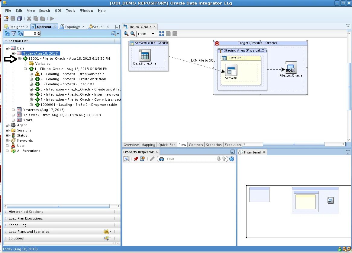This screenshot has height=253, width=352.
Task: Click the Property Inspector select object icon
Action: pos(126,159)
